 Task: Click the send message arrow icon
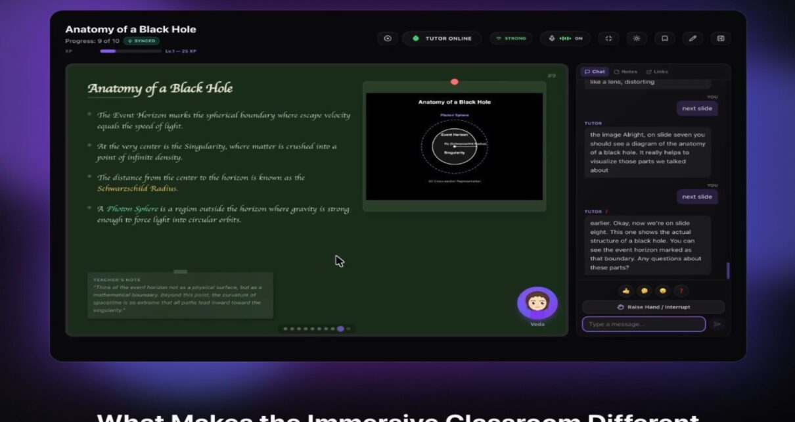pyautogui.click(x=717, y=324)
